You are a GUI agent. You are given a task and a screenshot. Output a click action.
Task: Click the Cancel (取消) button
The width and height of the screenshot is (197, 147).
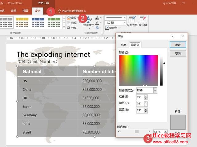click(x=178, y=53)
